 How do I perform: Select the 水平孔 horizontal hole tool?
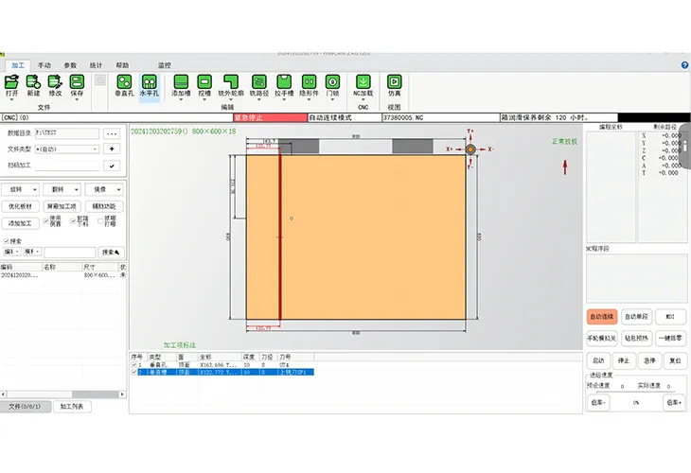click(x=150, y=85)
